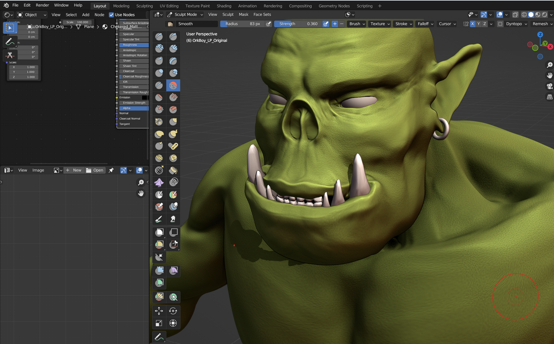Viewport: 554px width, 344px height.
Task: Open the Face Sets menu
Action: tap(262, 14)
